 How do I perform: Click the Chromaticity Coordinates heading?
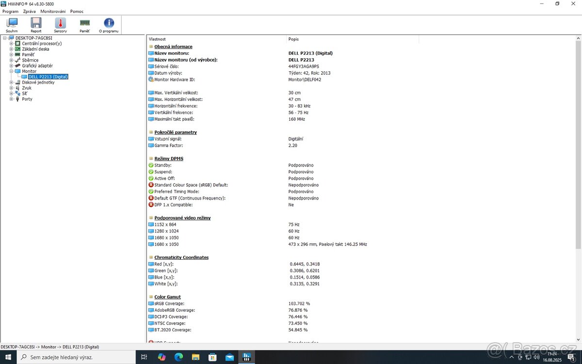click(181, 257)
